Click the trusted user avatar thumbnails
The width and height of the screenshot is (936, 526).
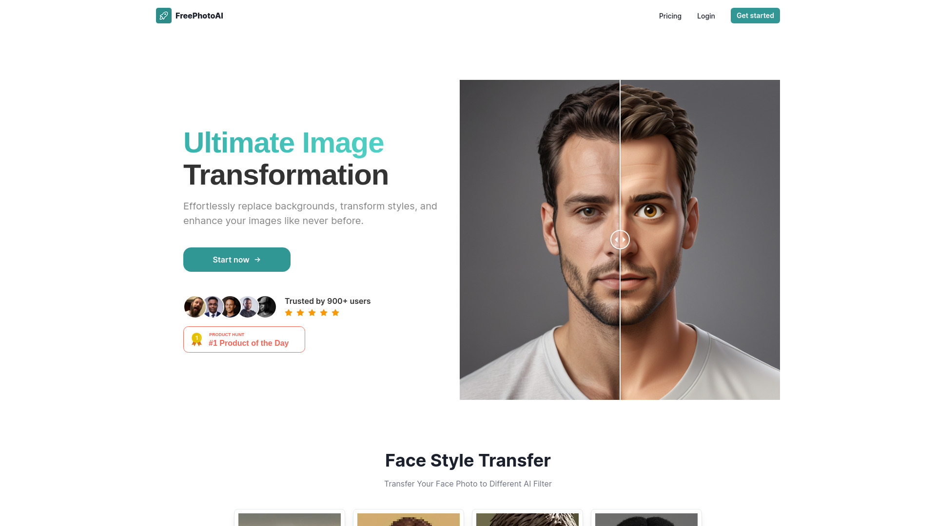click(231, 306)
